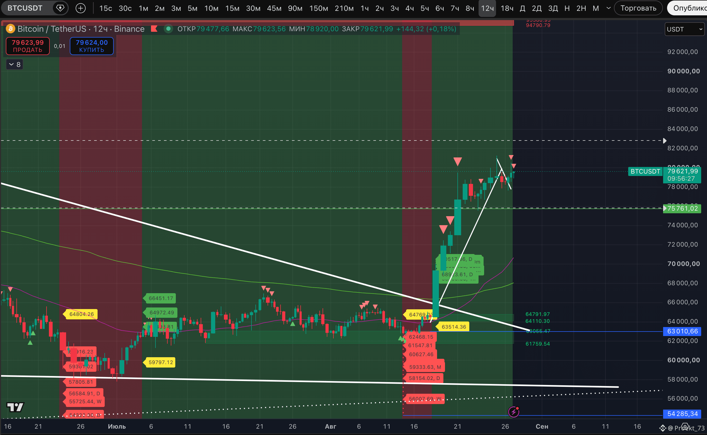
Task: Set the chart to 1ч
Action: [x=365, y=8]
